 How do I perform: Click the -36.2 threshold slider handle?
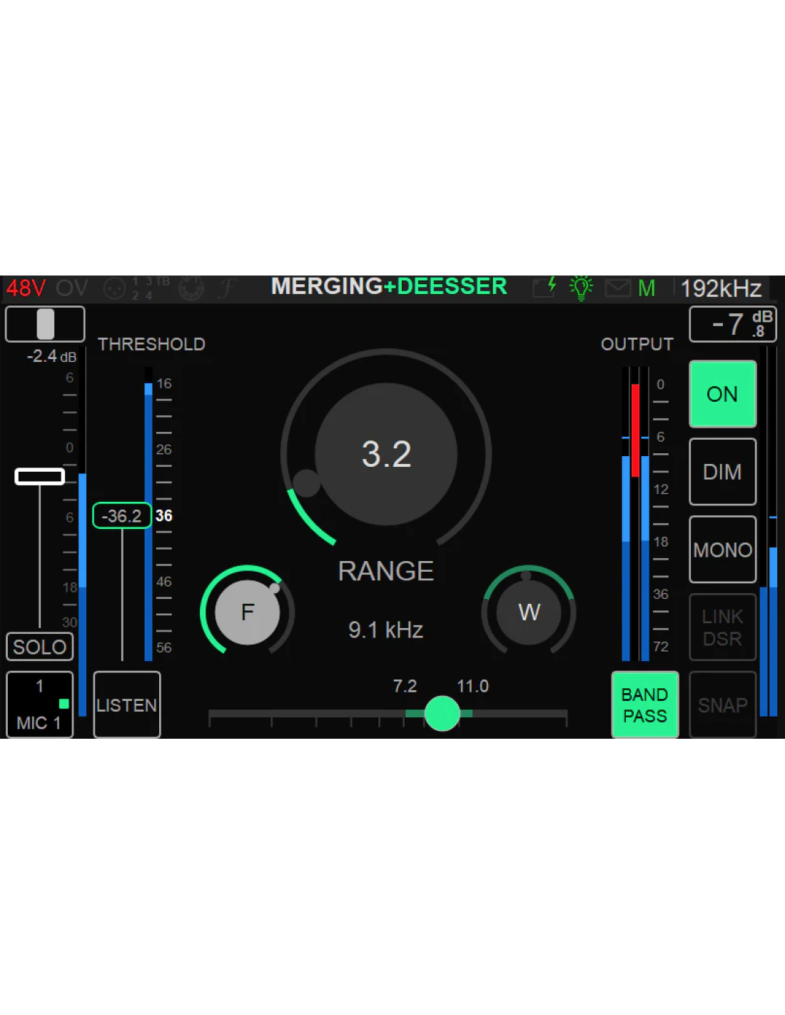(122, 515)
